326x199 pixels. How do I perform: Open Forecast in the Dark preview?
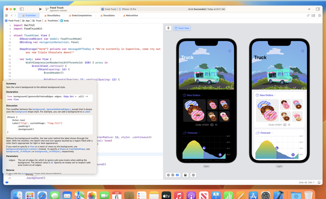coord(191,133)
